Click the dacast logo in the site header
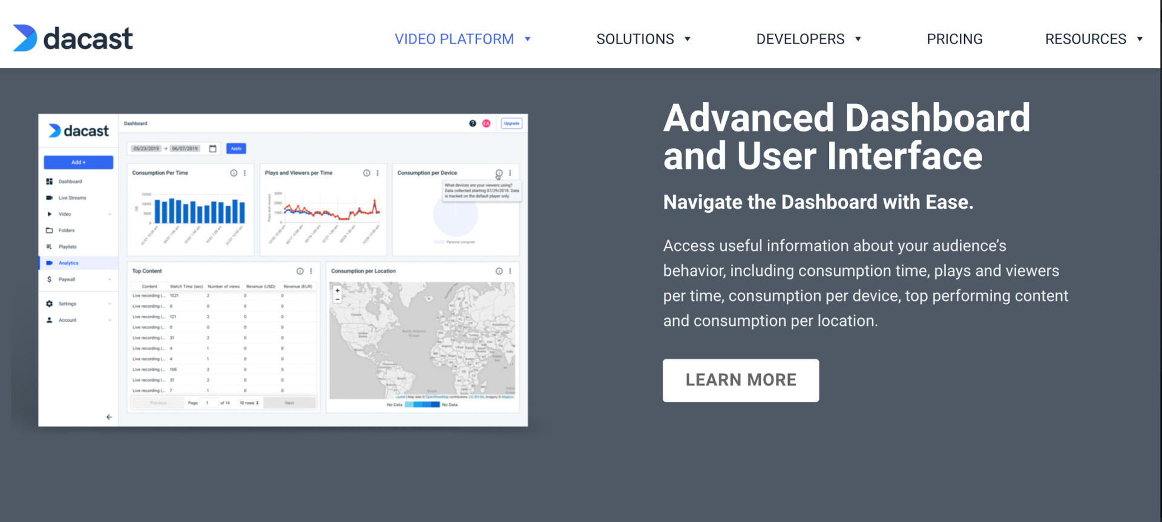This screenshot has width=1162, height=522. click(73, 38)
